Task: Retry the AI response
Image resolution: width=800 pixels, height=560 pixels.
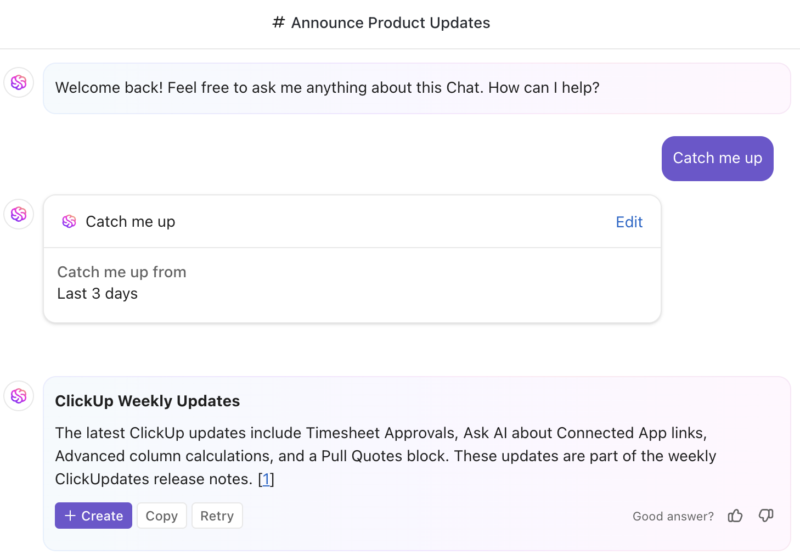Action: pyautogui.click(x=217, y=516)
